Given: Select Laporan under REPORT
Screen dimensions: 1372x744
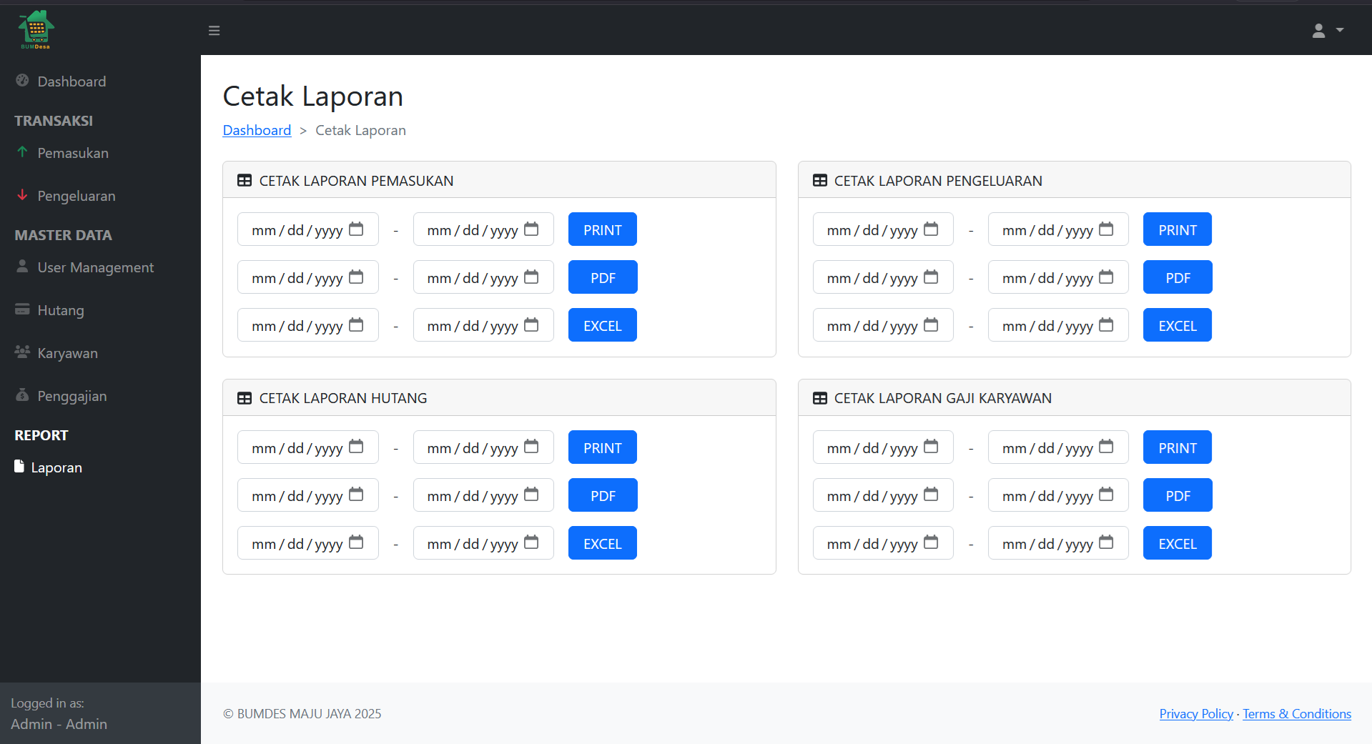Looking at the screenshot, I should point(48,467).
